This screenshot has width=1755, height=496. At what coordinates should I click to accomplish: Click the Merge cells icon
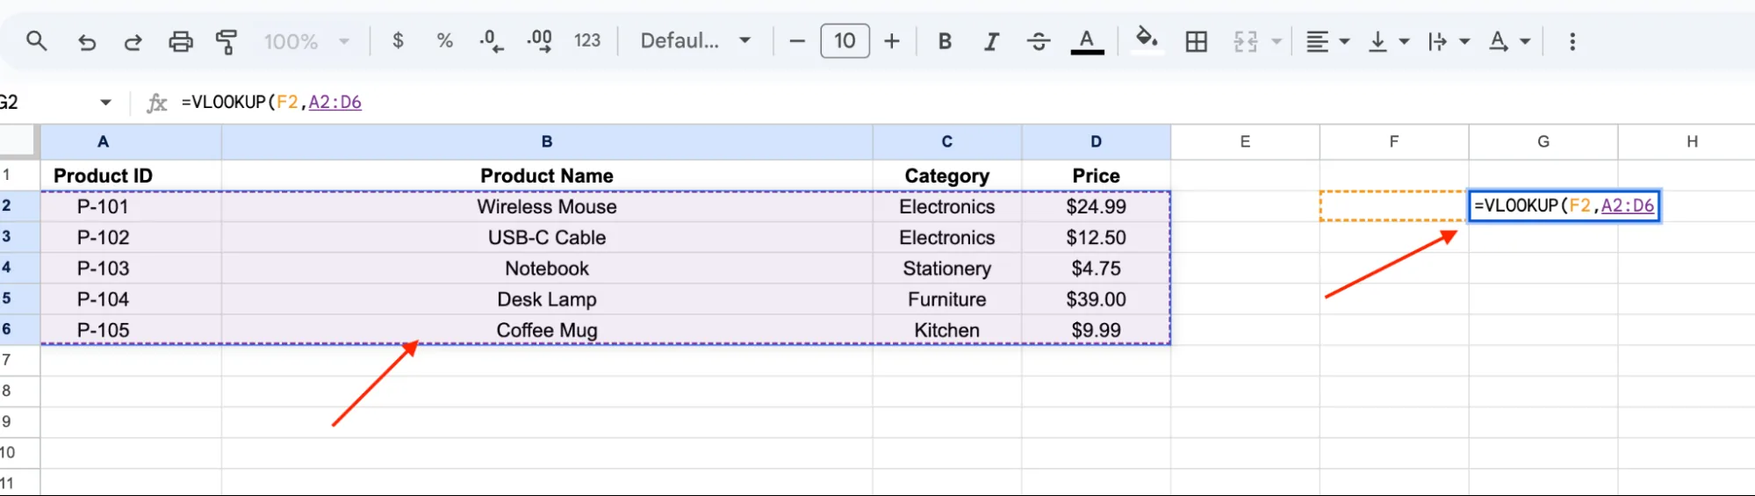click(1245, 41)
